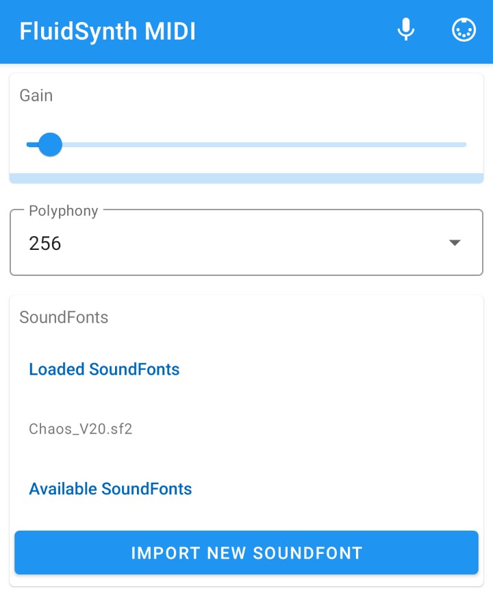Click the Polyphony field label
The image size is (493, 595).
64,211
